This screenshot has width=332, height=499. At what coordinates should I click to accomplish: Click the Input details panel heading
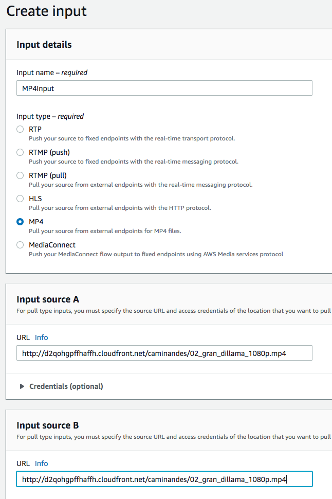pyautogui.click(x=44, y=45)
